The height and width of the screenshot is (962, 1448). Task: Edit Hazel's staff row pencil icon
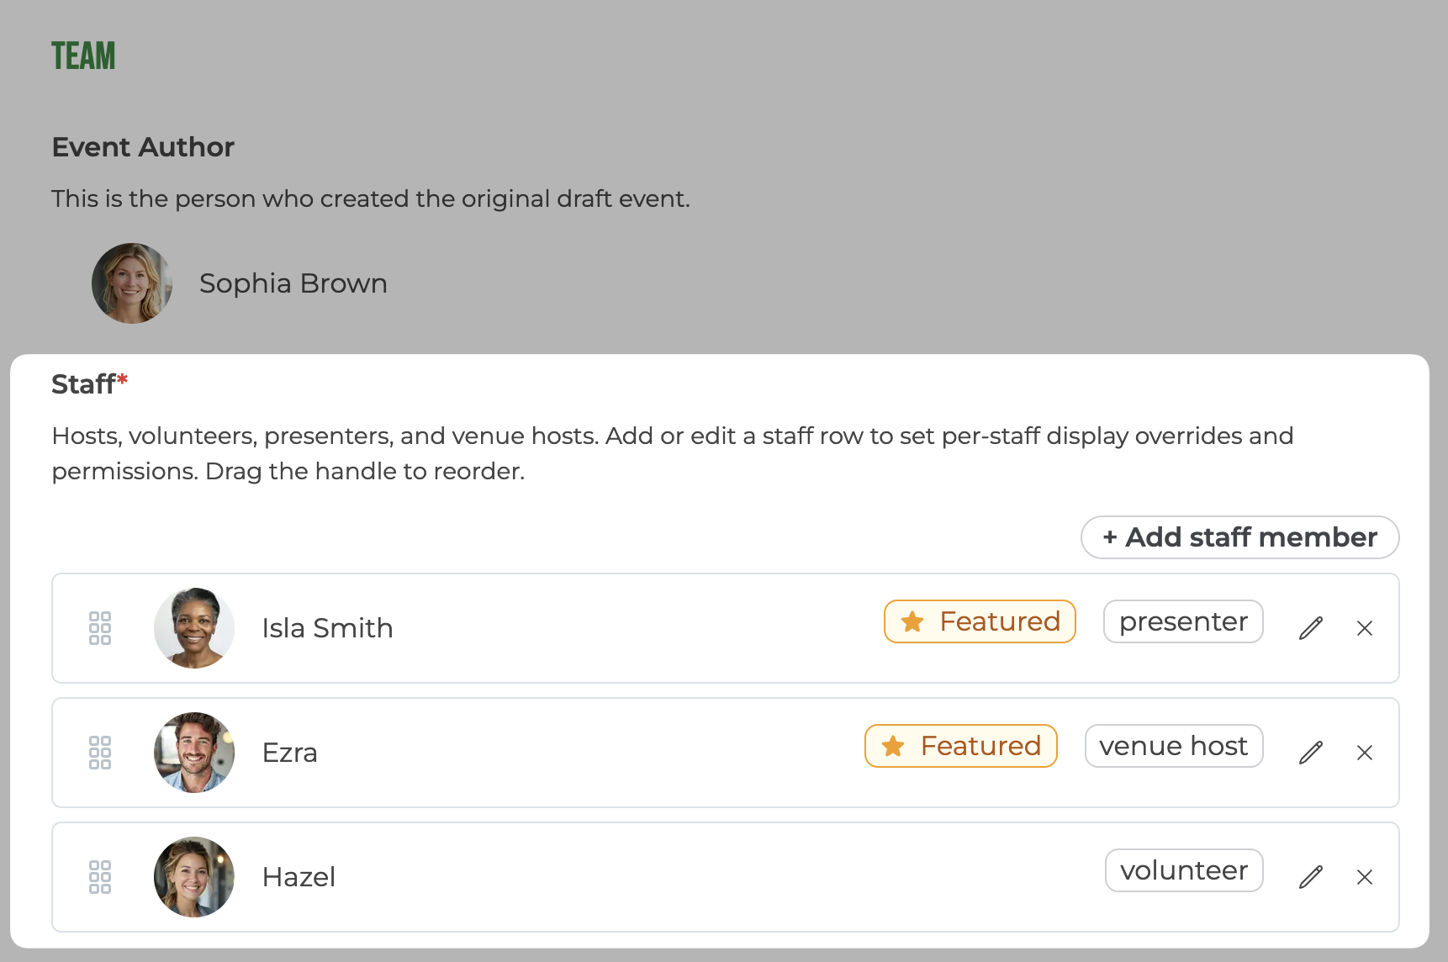(x=1311, y=877)
